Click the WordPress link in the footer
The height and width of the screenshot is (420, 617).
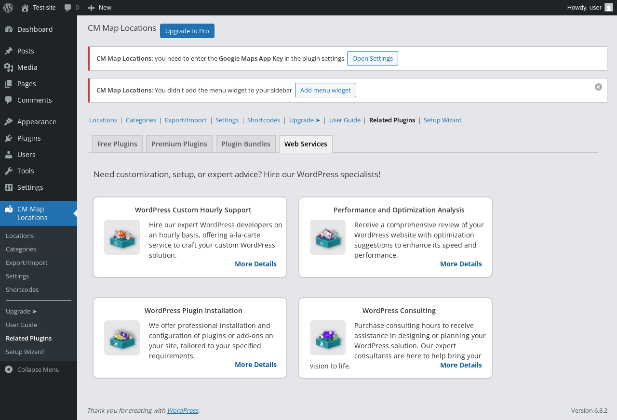click(x=182, y=410)
